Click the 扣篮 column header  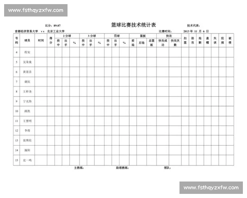pos(185,40)
